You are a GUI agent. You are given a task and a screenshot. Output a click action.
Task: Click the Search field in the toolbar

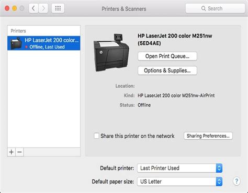(x=215, y=8)
